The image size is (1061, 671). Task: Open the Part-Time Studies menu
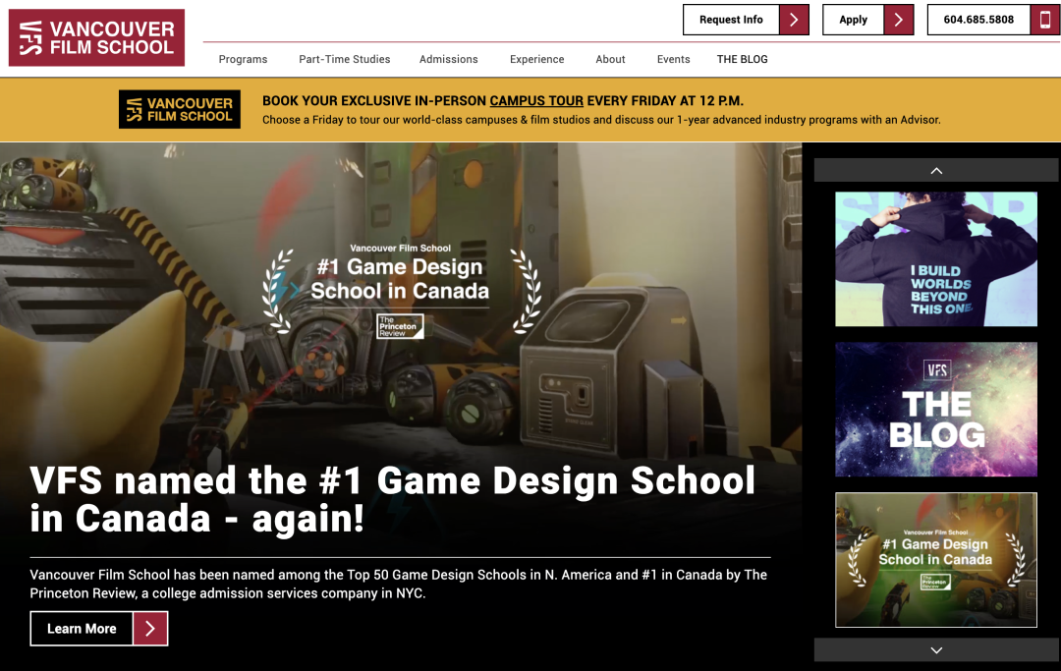pyautogui.click(x=345, y=60)
